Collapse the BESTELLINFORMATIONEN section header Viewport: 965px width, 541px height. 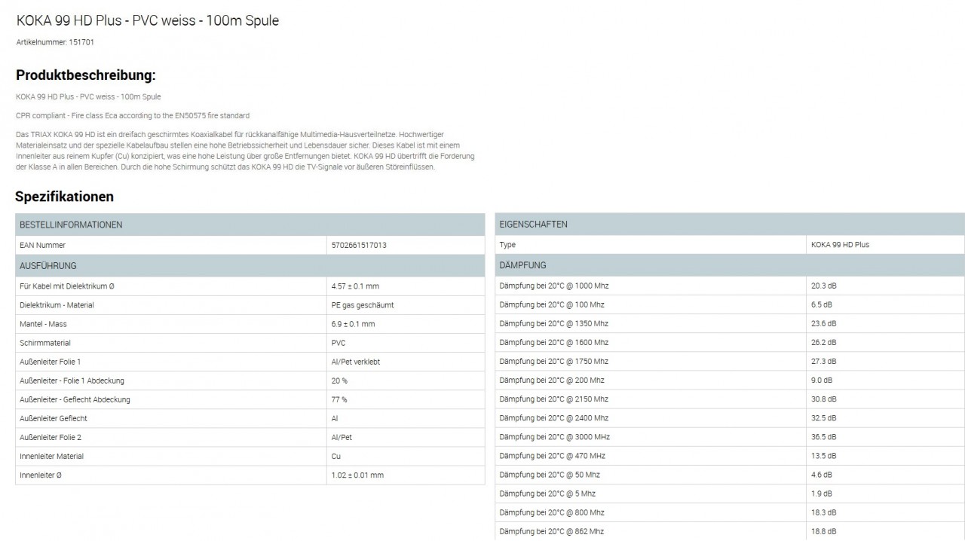click(x=250, y=225)
